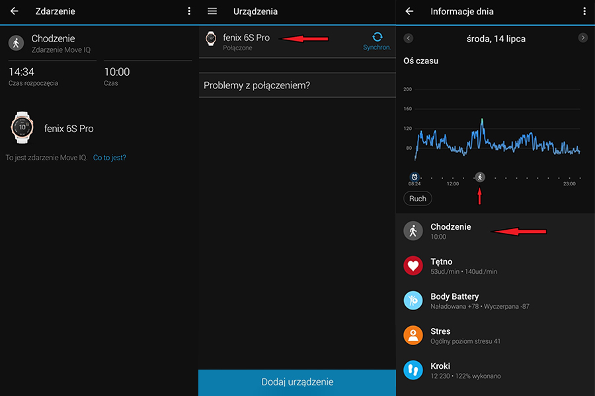
Task: Open the Kroki footsteps icon
Action: coord(413,370)
